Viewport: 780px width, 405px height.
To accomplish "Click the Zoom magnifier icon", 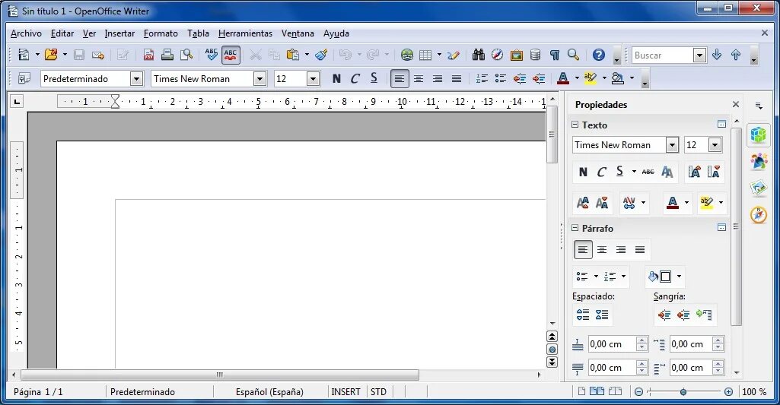I will tap(573, 55).
